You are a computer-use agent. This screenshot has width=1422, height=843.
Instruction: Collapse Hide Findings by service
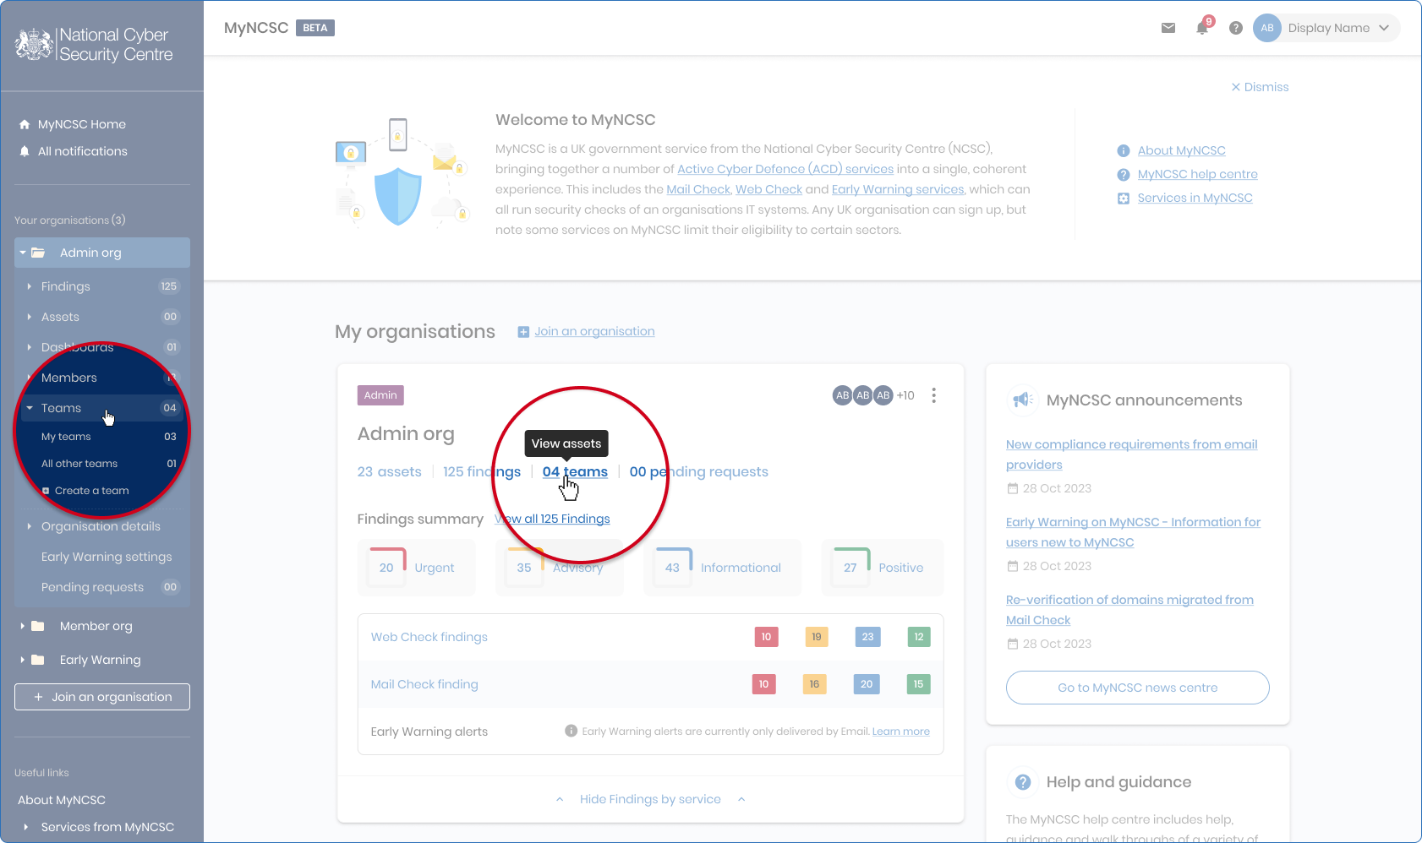tap(650, 799)
